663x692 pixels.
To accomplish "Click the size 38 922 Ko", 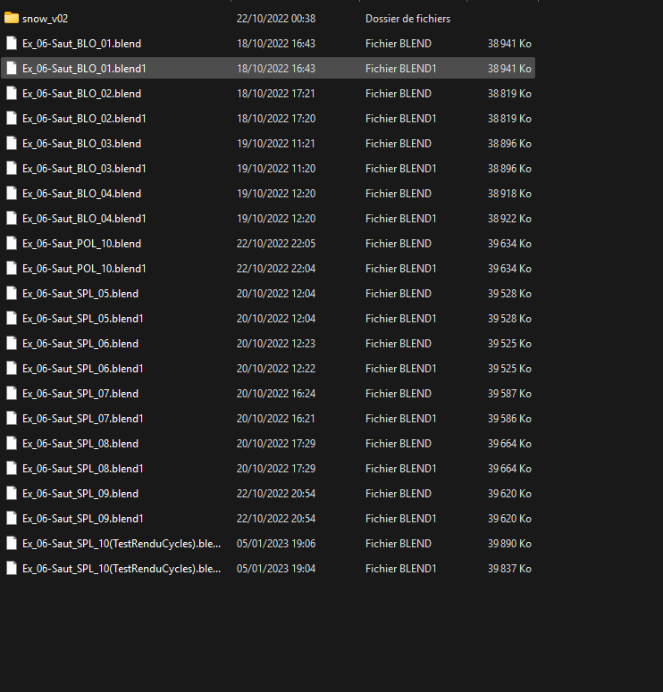I will coord(509,219).
